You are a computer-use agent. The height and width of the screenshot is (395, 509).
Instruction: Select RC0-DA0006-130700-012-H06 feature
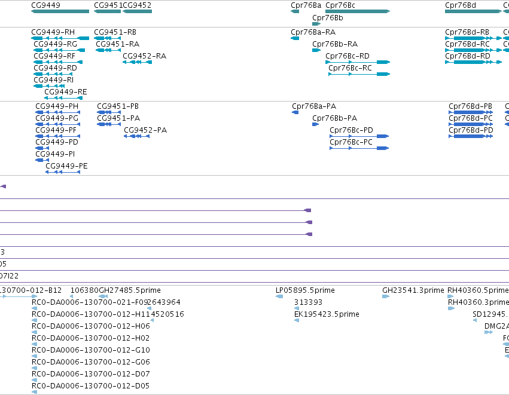click(90, 326)
